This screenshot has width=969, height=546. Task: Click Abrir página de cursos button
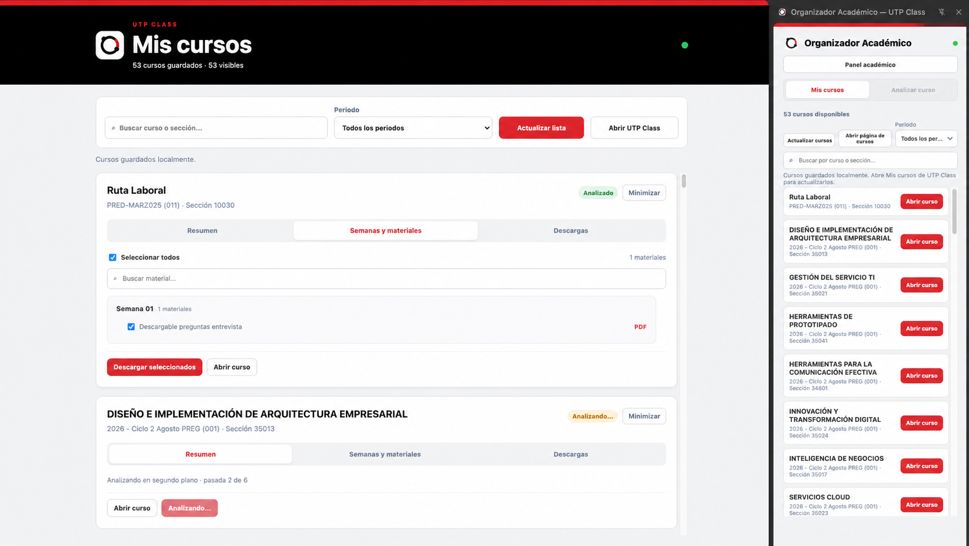(865, 139)
